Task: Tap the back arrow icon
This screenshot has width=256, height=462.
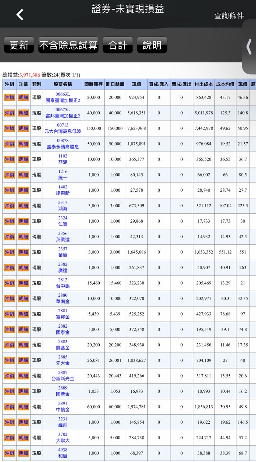Action: coord(20,15)
